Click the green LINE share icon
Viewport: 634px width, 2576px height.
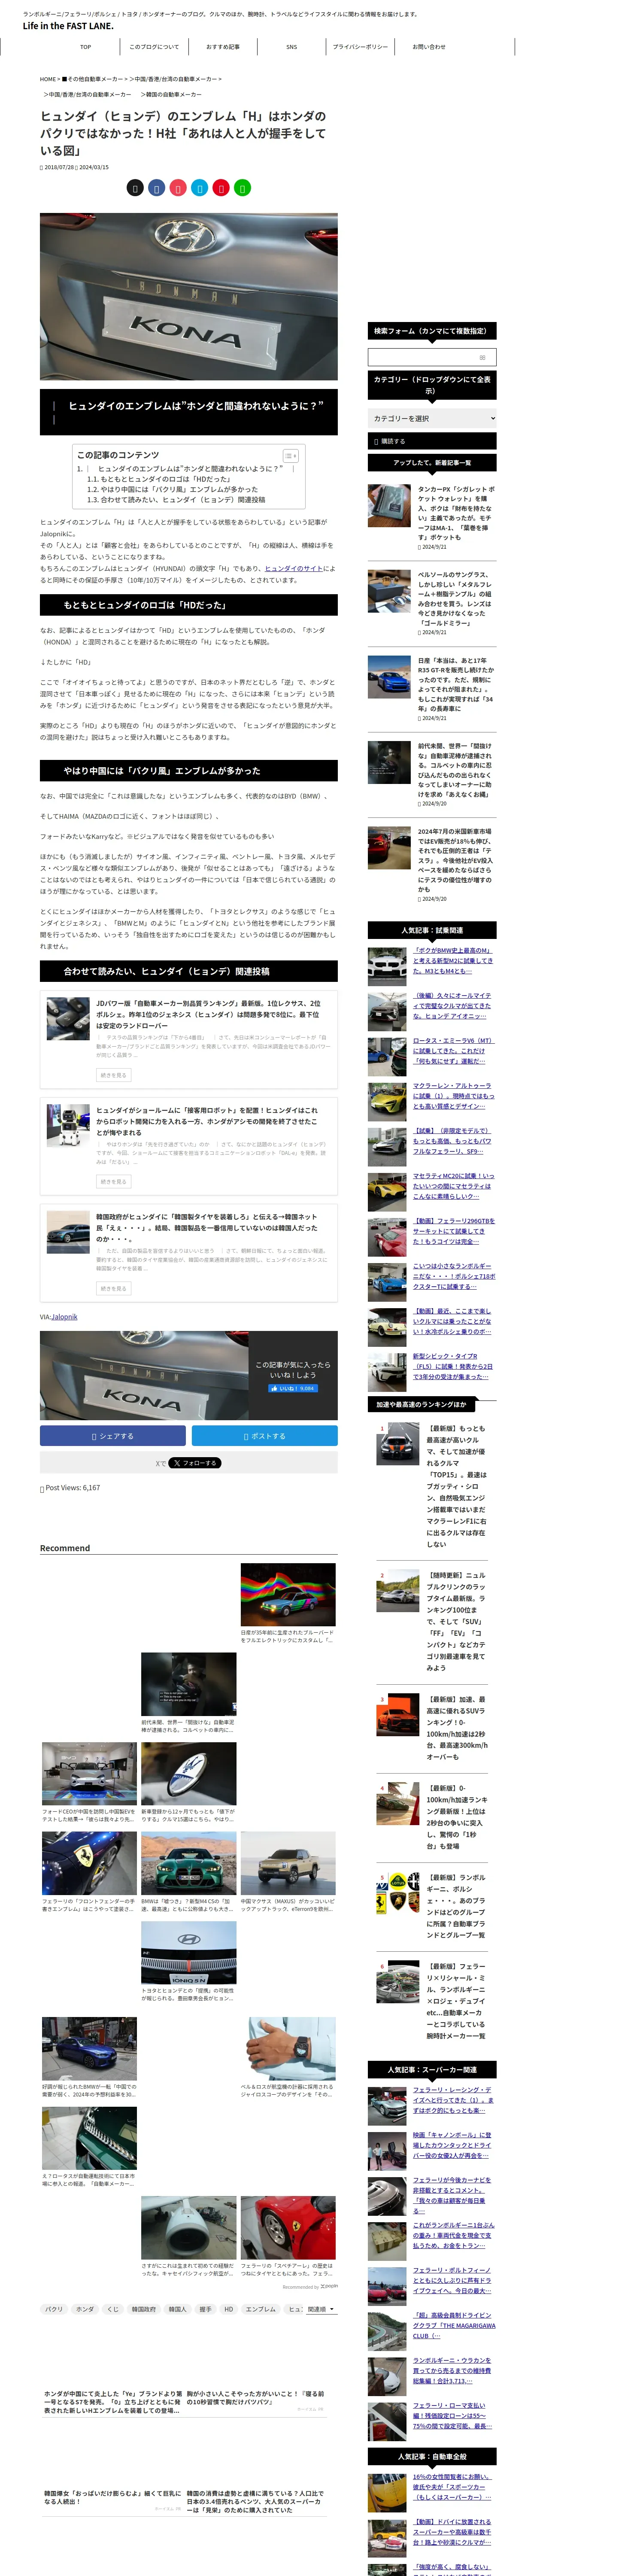[243, 188]
